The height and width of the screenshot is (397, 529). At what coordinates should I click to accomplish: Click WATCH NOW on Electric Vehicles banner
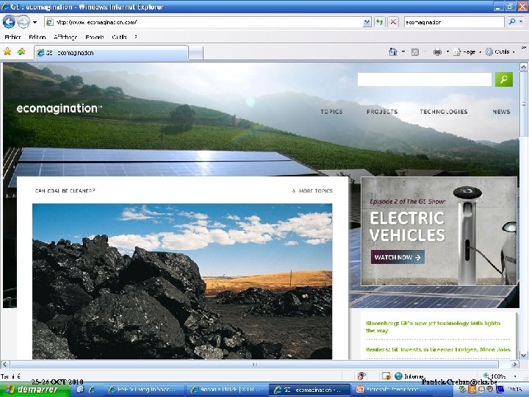[397, 257]
